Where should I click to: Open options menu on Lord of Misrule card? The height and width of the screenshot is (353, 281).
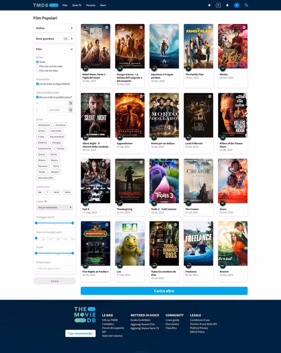(210, 96)
